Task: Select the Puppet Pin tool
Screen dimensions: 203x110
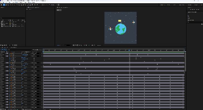Action: 37,5
